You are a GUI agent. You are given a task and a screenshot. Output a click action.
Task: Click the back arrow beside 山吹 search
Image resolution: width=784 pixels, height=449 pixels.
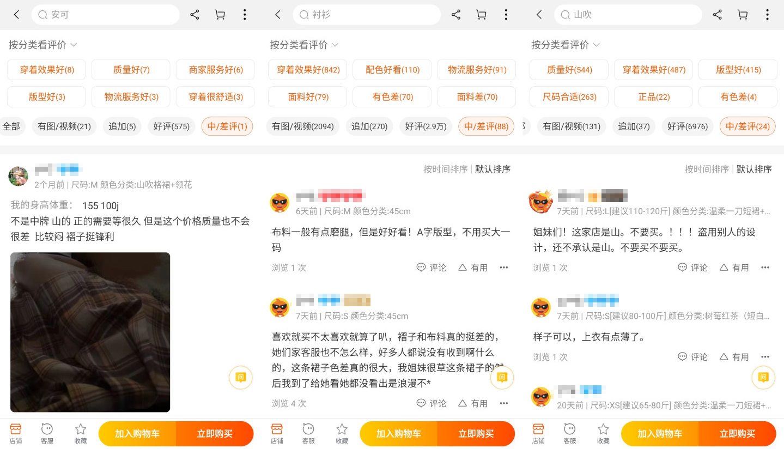click(539, 15)
